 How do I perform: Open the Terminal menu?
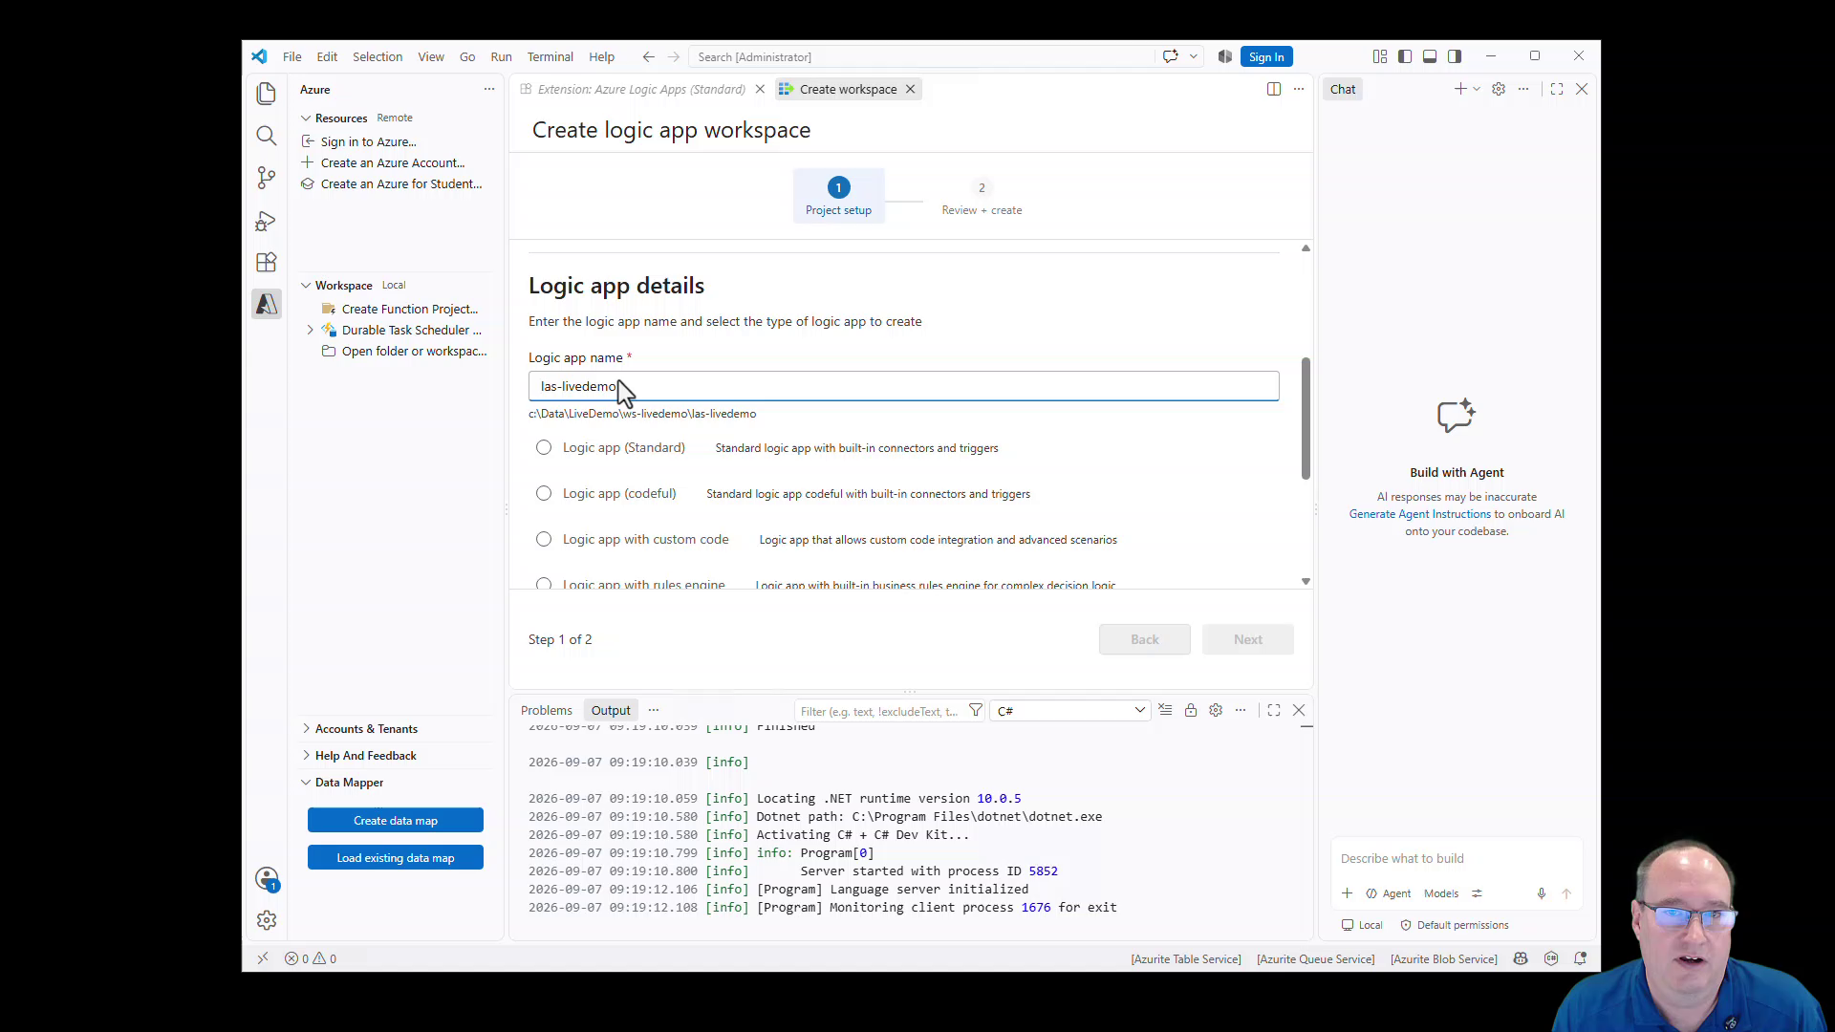(x=550, y=56)
